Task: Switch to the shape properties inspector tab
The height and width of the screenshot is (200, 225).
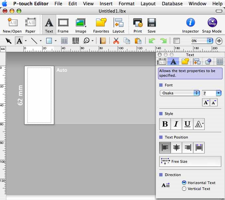Action: pyautogui.click(x=208, y=61)
